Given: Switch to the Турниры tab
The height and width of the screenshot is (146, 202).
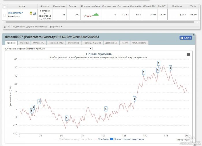Looking at the screenshot, I should click(24, 43).
